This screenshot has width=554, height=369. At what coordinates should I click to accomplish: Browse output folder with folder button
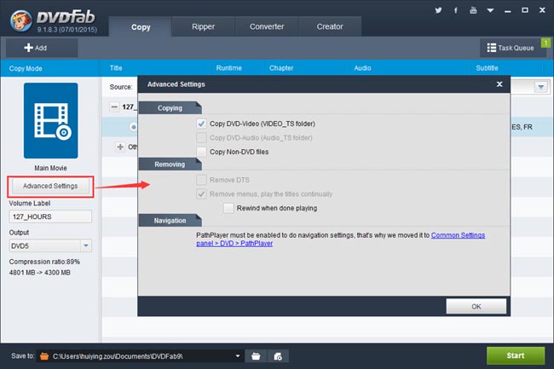pyautogui.click(x=256, y=356)
